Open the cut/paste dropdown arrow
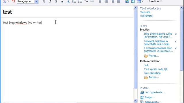The image size is (184, 103). [8, 1]
